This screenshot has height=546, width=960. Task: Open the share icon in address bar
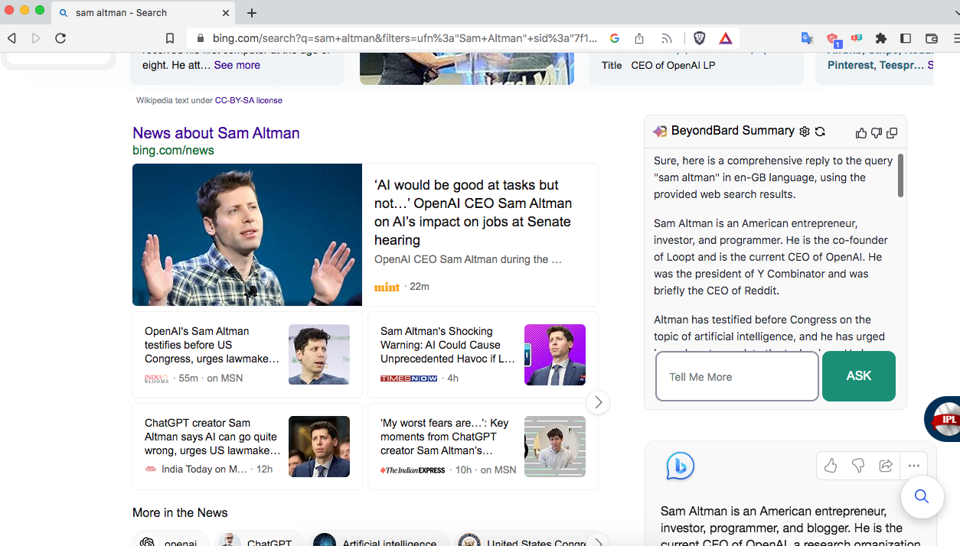639,38
